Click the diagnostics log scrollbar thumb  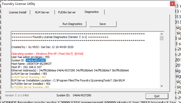point(162,38)
